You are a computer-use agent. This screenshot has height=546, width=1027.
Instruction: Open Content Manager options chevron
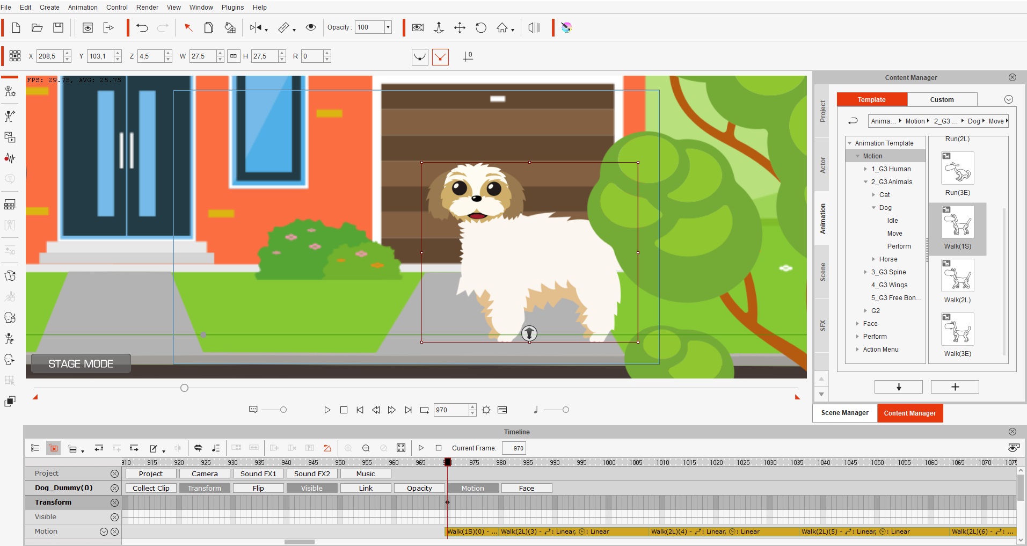[1009, 99]
